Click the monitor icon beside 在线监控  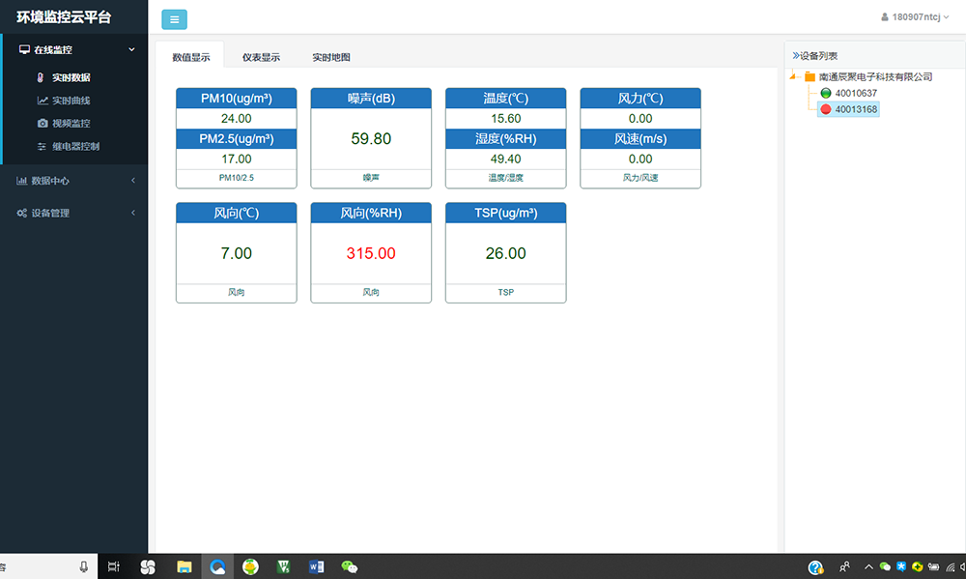tap(25, 49)
